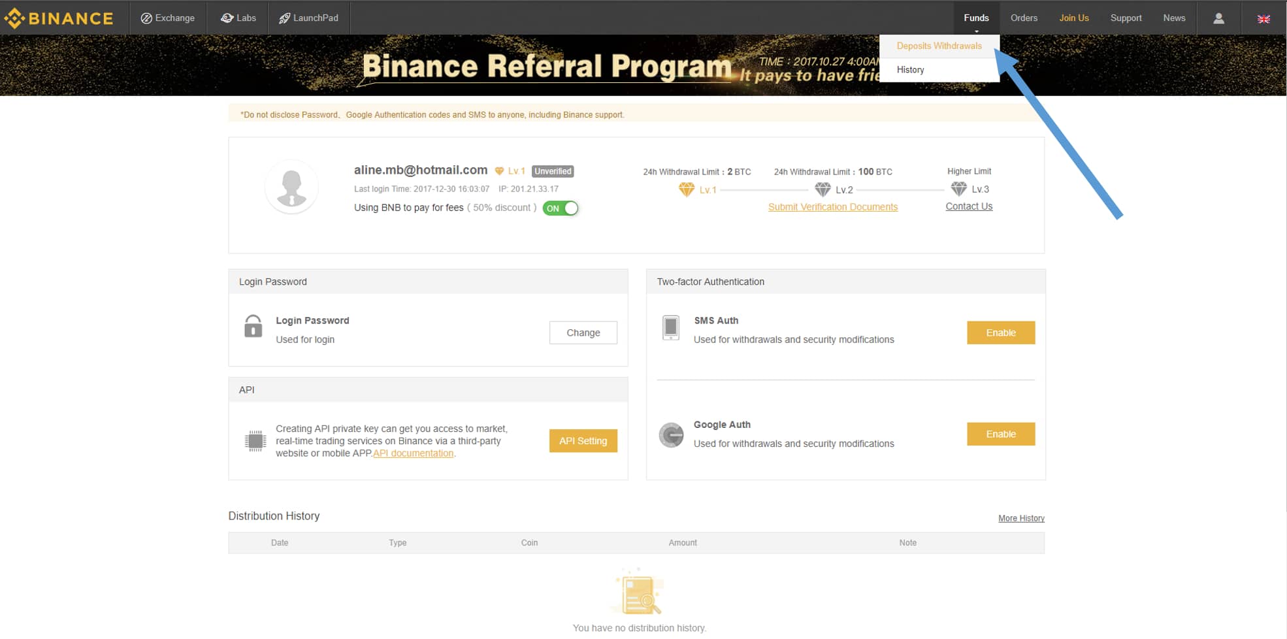Open Submit Verification Documents link

pos(833,207)
